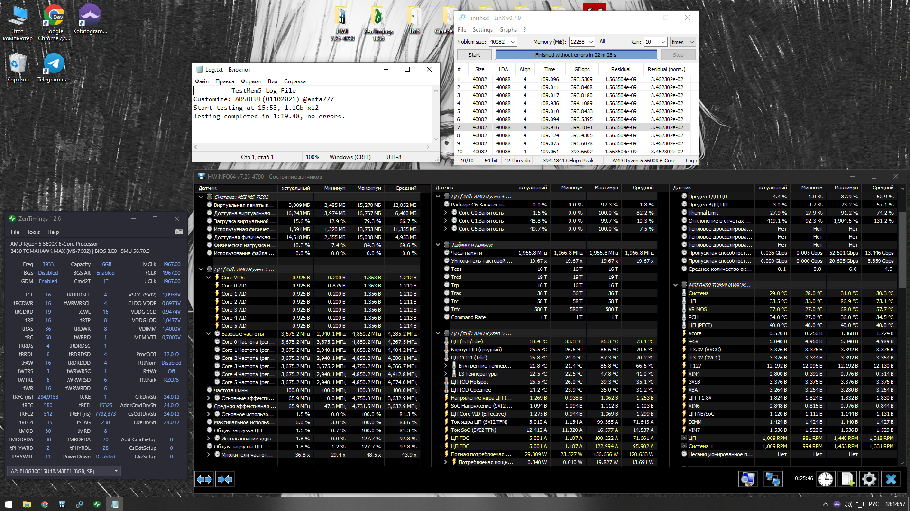Switch to HWiNFO on the taskbar
Screen dimensions: 910x511
tap(62, 504)
